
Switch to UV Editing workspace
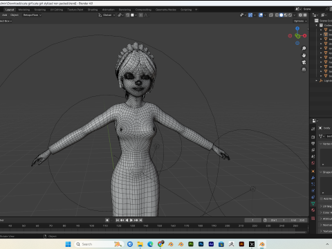point(57,10)
